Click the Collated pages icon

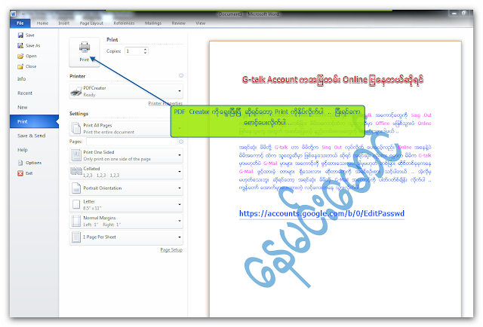[76, 172]
